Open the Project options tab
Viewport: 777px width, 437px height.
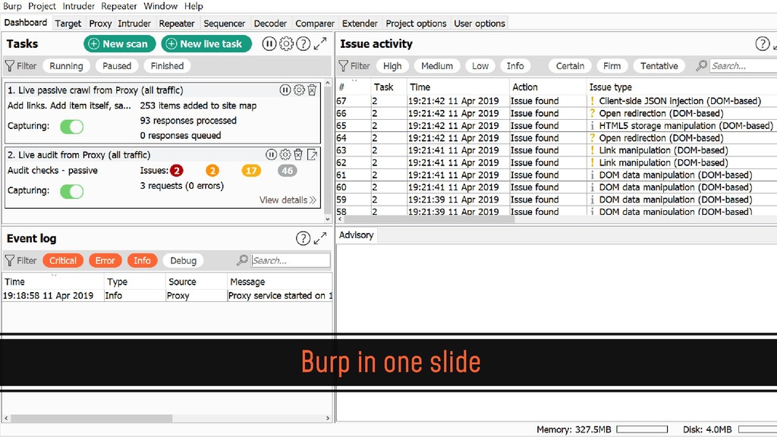click(417, 24)
